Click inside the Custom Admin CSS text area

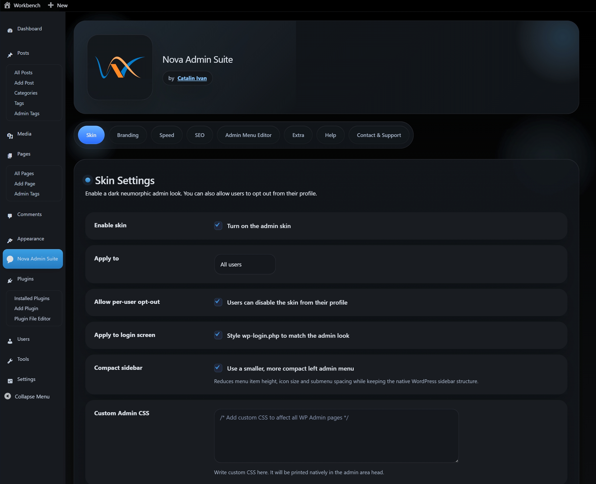(335, 435)
